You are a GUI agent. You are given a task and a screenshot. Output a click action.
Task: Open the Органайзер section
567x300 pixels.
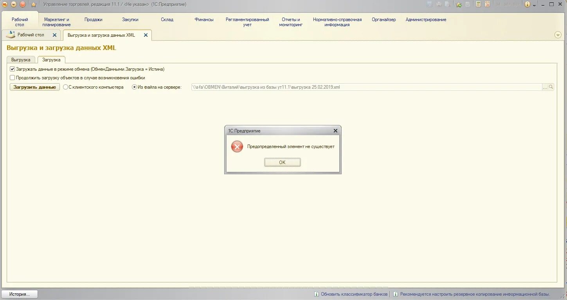click(383, 20)
